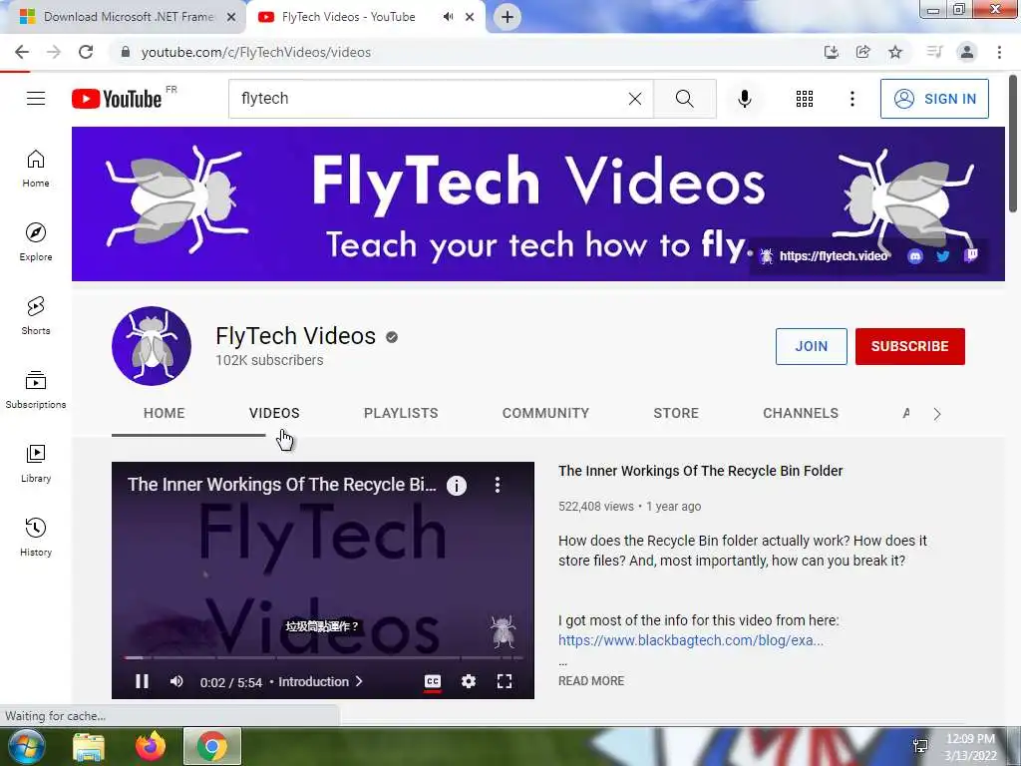Click the SIGN IN button
1021x766 pixels.
click(x=934, y=99)
